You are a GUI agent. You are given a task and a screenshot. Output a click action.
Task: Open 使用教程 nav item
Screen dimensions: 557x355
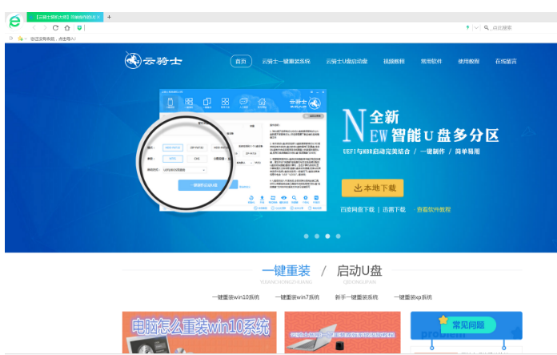point(468,61)
